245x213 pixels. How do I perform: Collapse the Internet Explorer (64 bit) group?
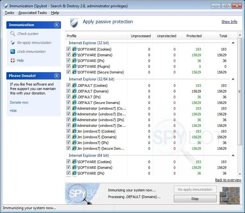(233, 155)
